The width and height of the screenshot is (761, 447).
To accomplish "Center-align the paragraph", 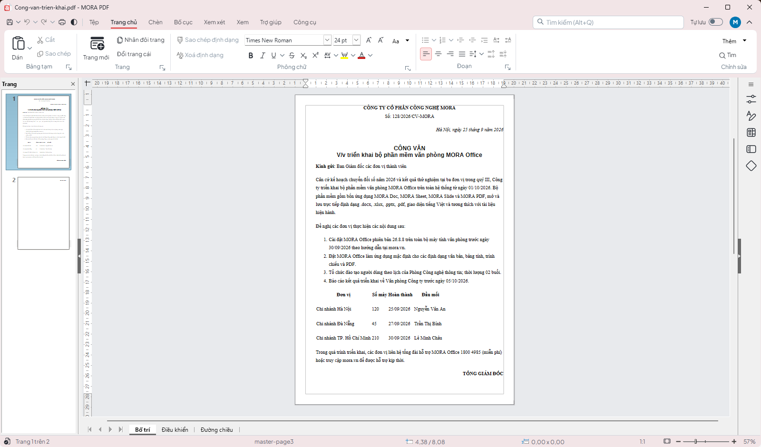I will point(438,54).
